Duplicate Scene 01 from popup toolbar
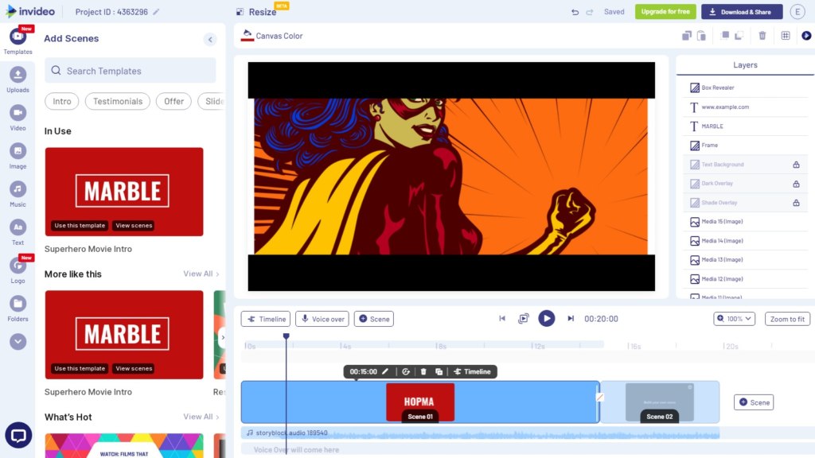The width and height of the screenshot is (815, 458). coord(439,371)
